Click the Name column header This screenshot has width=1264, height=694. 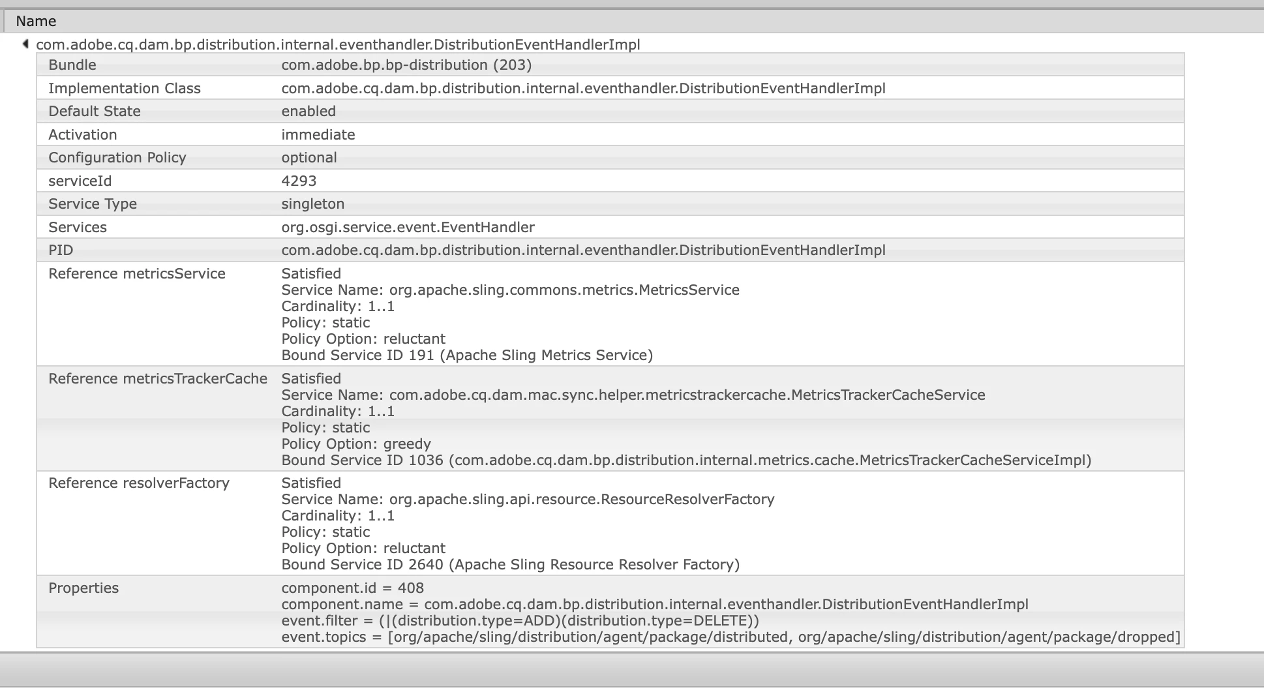(36, 22)
